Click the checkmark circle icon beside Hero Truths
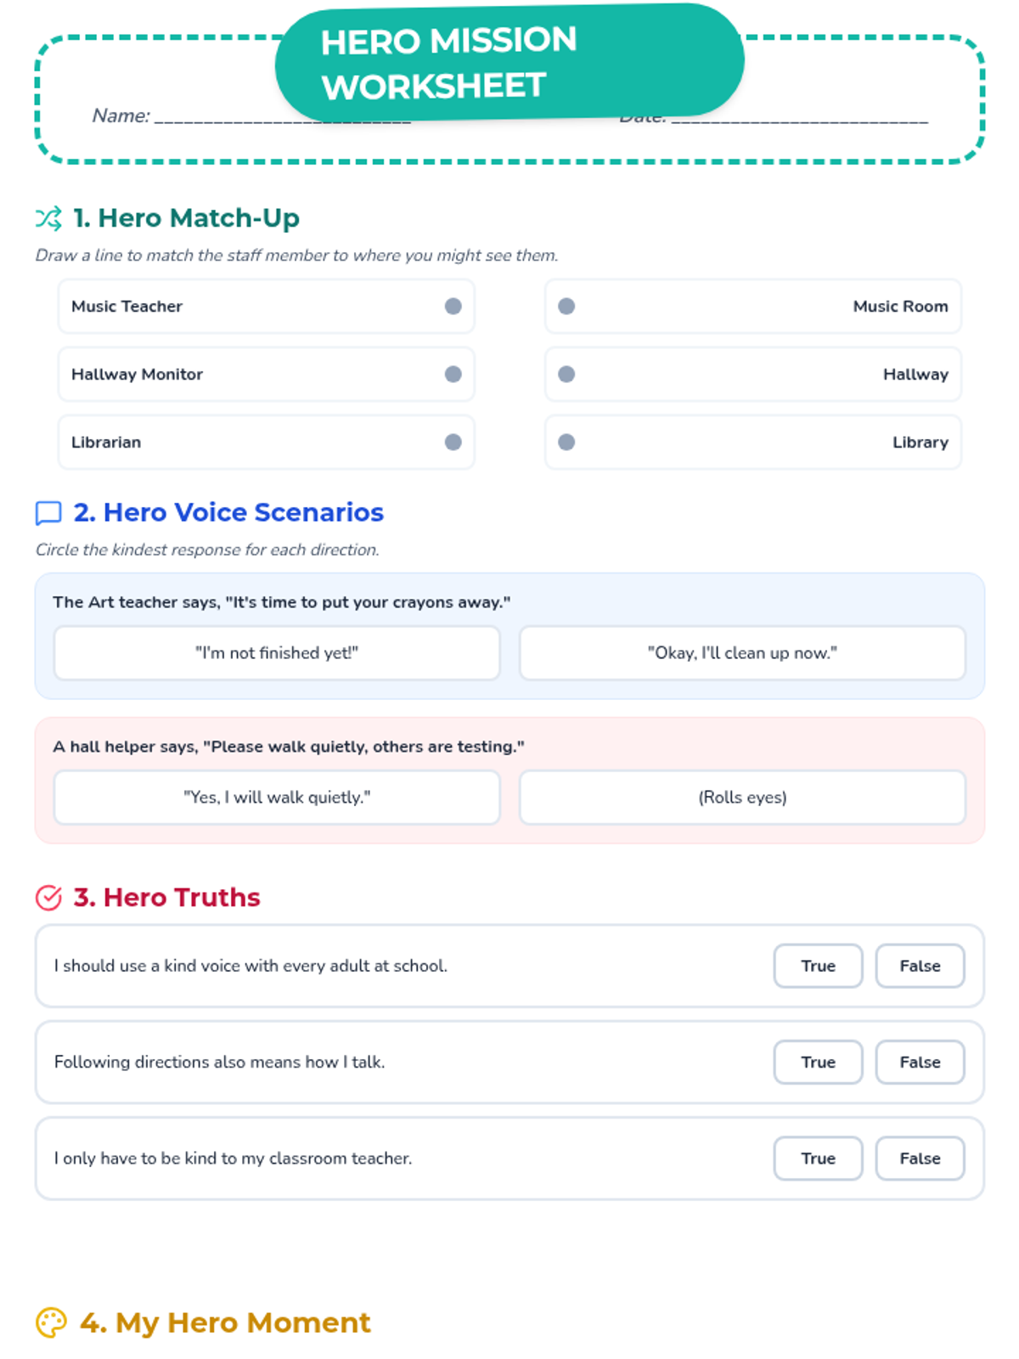 (48, 898)
